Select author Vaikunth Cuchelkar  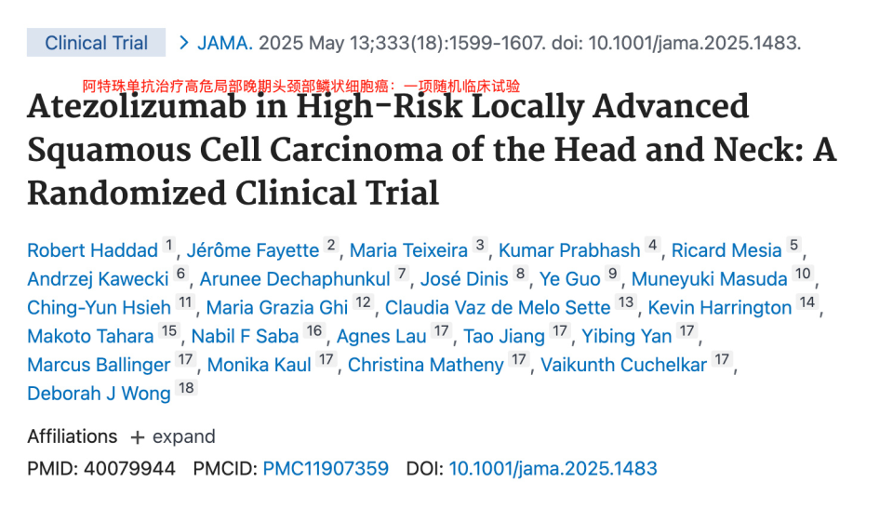click(624, 365)
